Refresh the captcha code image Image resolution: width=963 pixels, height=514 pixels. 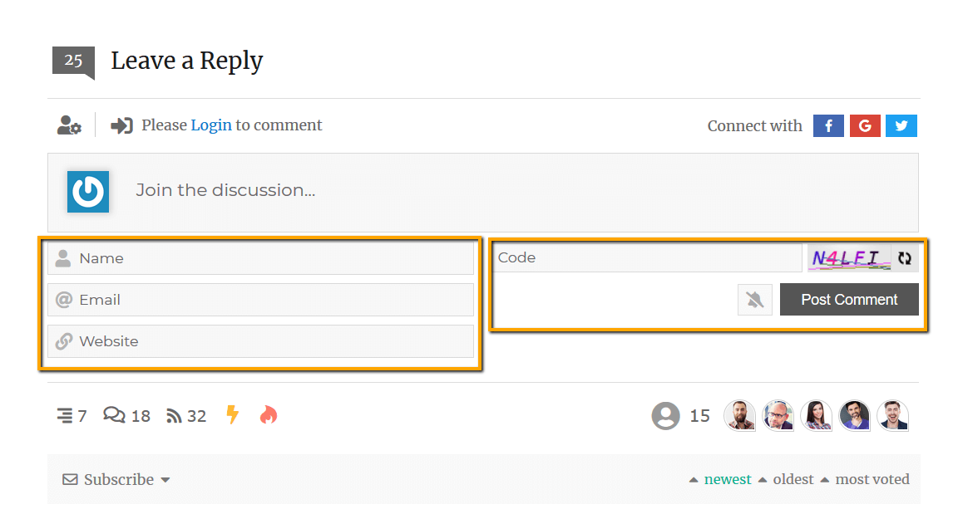pos(905,258)
